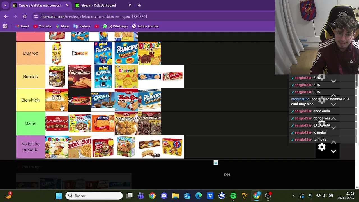Pick Tosta Rica Oceanix in Malas row
Image resolution: width=359 pixels, height=202 pixels.
point(80,123)
